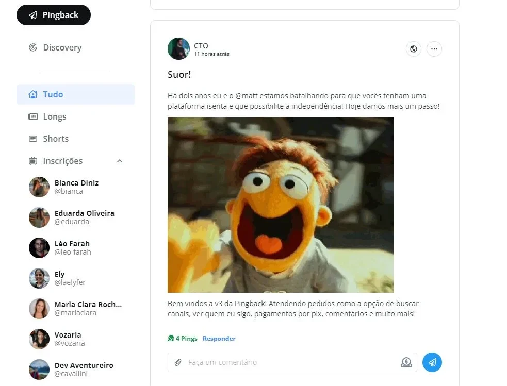Click the Tudo home icon

[33, 94]
